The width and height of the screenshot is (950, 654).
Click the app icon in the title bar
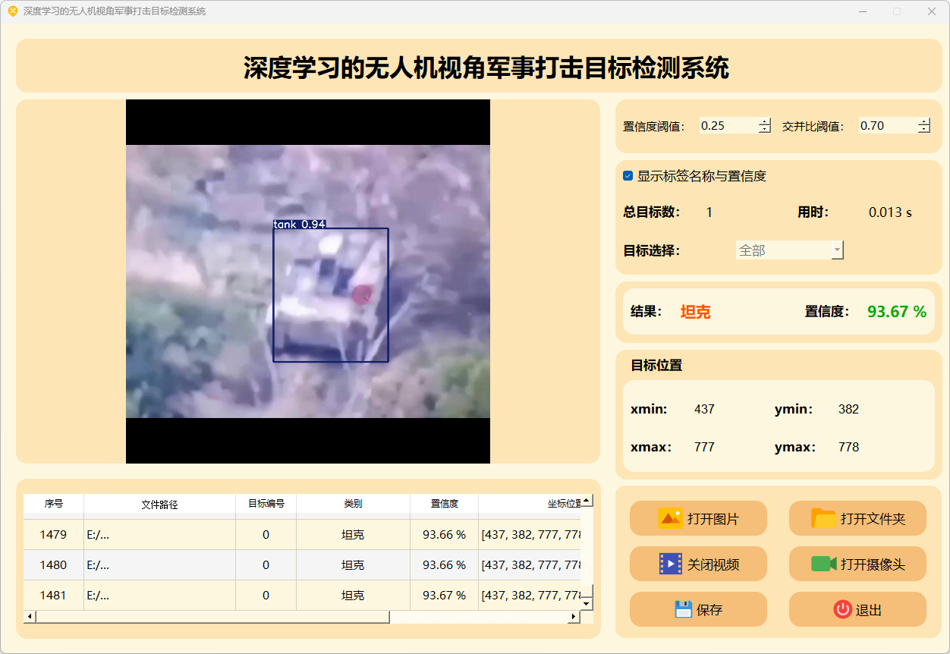pos(12,11)
